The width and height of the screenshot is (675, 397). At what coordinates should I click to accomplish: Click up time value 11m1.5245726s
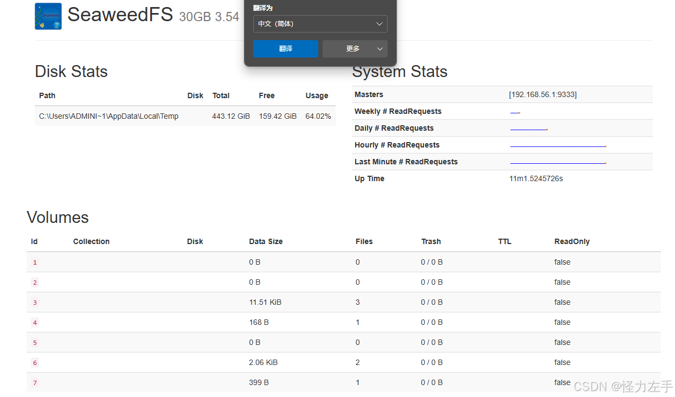pyautogui.click(x=536, y=178)
